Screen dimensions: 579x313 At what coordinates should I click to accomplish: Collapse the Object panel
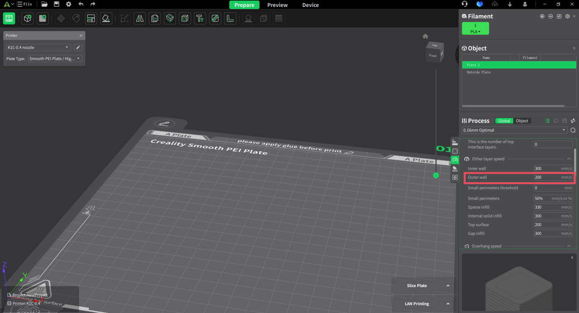click(x=574, y=48)
